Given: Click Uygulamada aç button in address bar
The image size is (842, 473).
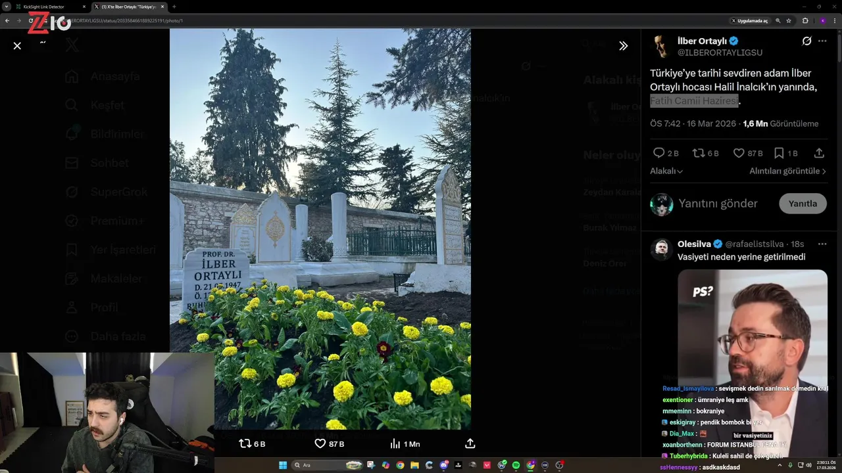Looking at the screenshot, I should pyautogui.click(x=751, y=20).
